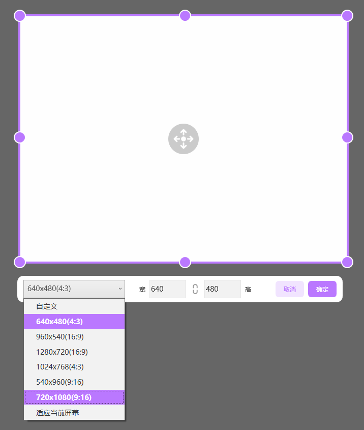Screen dimensions: 364x430
Task: Select 1280x720(16:9) resolution option
Action: [74, 352]
